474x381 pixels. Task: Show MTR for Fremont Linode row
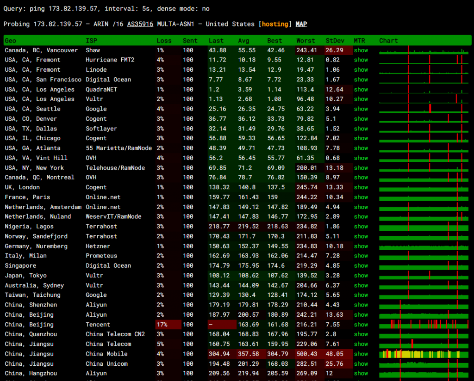[361, 70]
